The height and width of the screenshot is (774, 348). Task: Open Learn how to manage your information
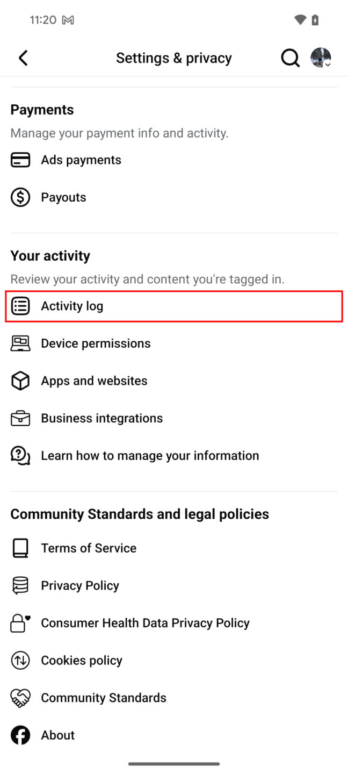point(150,455)
